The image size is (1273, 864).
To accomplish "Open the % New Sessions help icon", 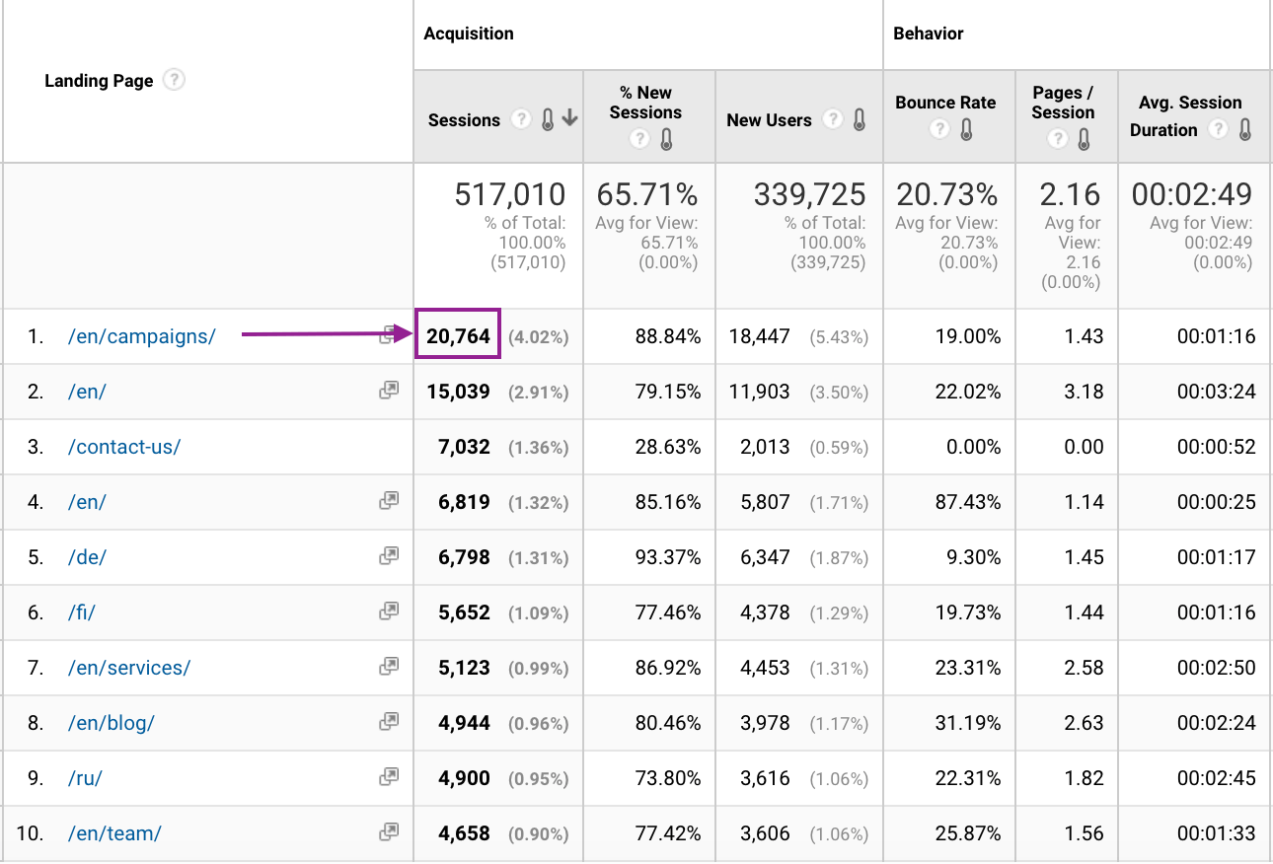I will [x=639, y=139].
